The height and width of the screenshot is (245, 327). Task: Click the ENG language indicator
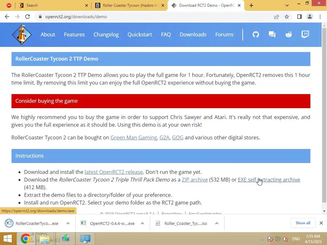pos(296,239)
